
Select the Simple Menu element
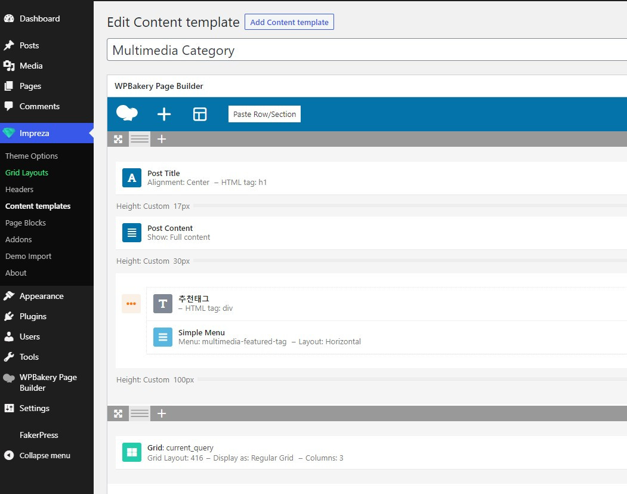(x=387, y=337)
